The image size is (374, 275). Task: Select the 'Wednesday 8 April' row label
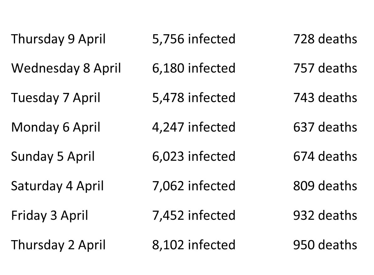tap(66, 68)
